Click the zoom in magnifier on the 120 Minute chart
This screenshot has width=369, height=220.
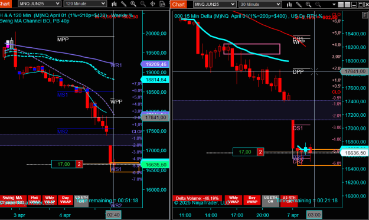click(x=133, y=4)
